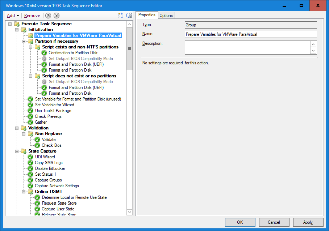Collapse the Non-Replace group

[x=24, y=134]
